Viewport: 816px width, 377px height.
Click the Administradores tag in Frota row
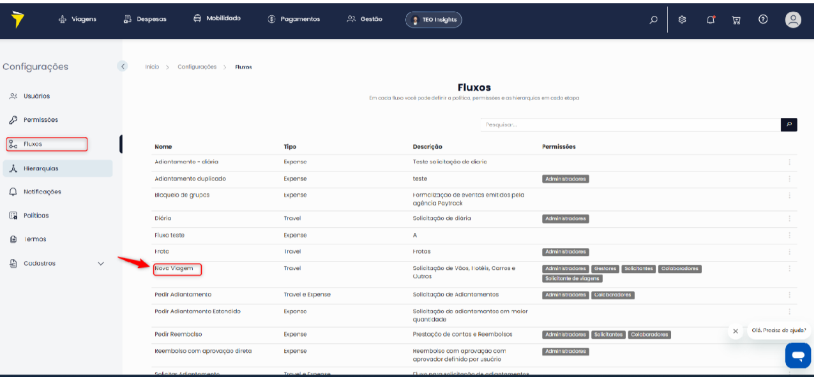pos(566,252)
